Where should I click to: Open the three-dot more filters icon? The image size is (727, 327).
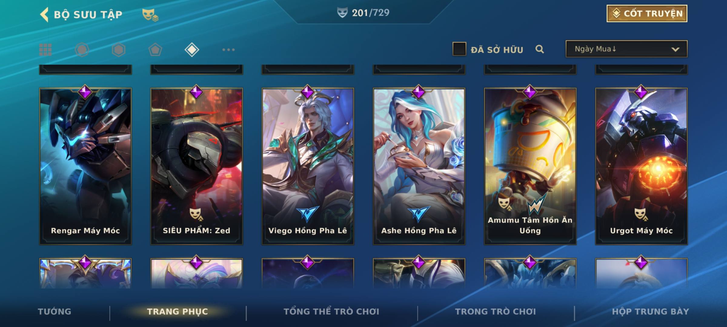click(x=228, y=50)
